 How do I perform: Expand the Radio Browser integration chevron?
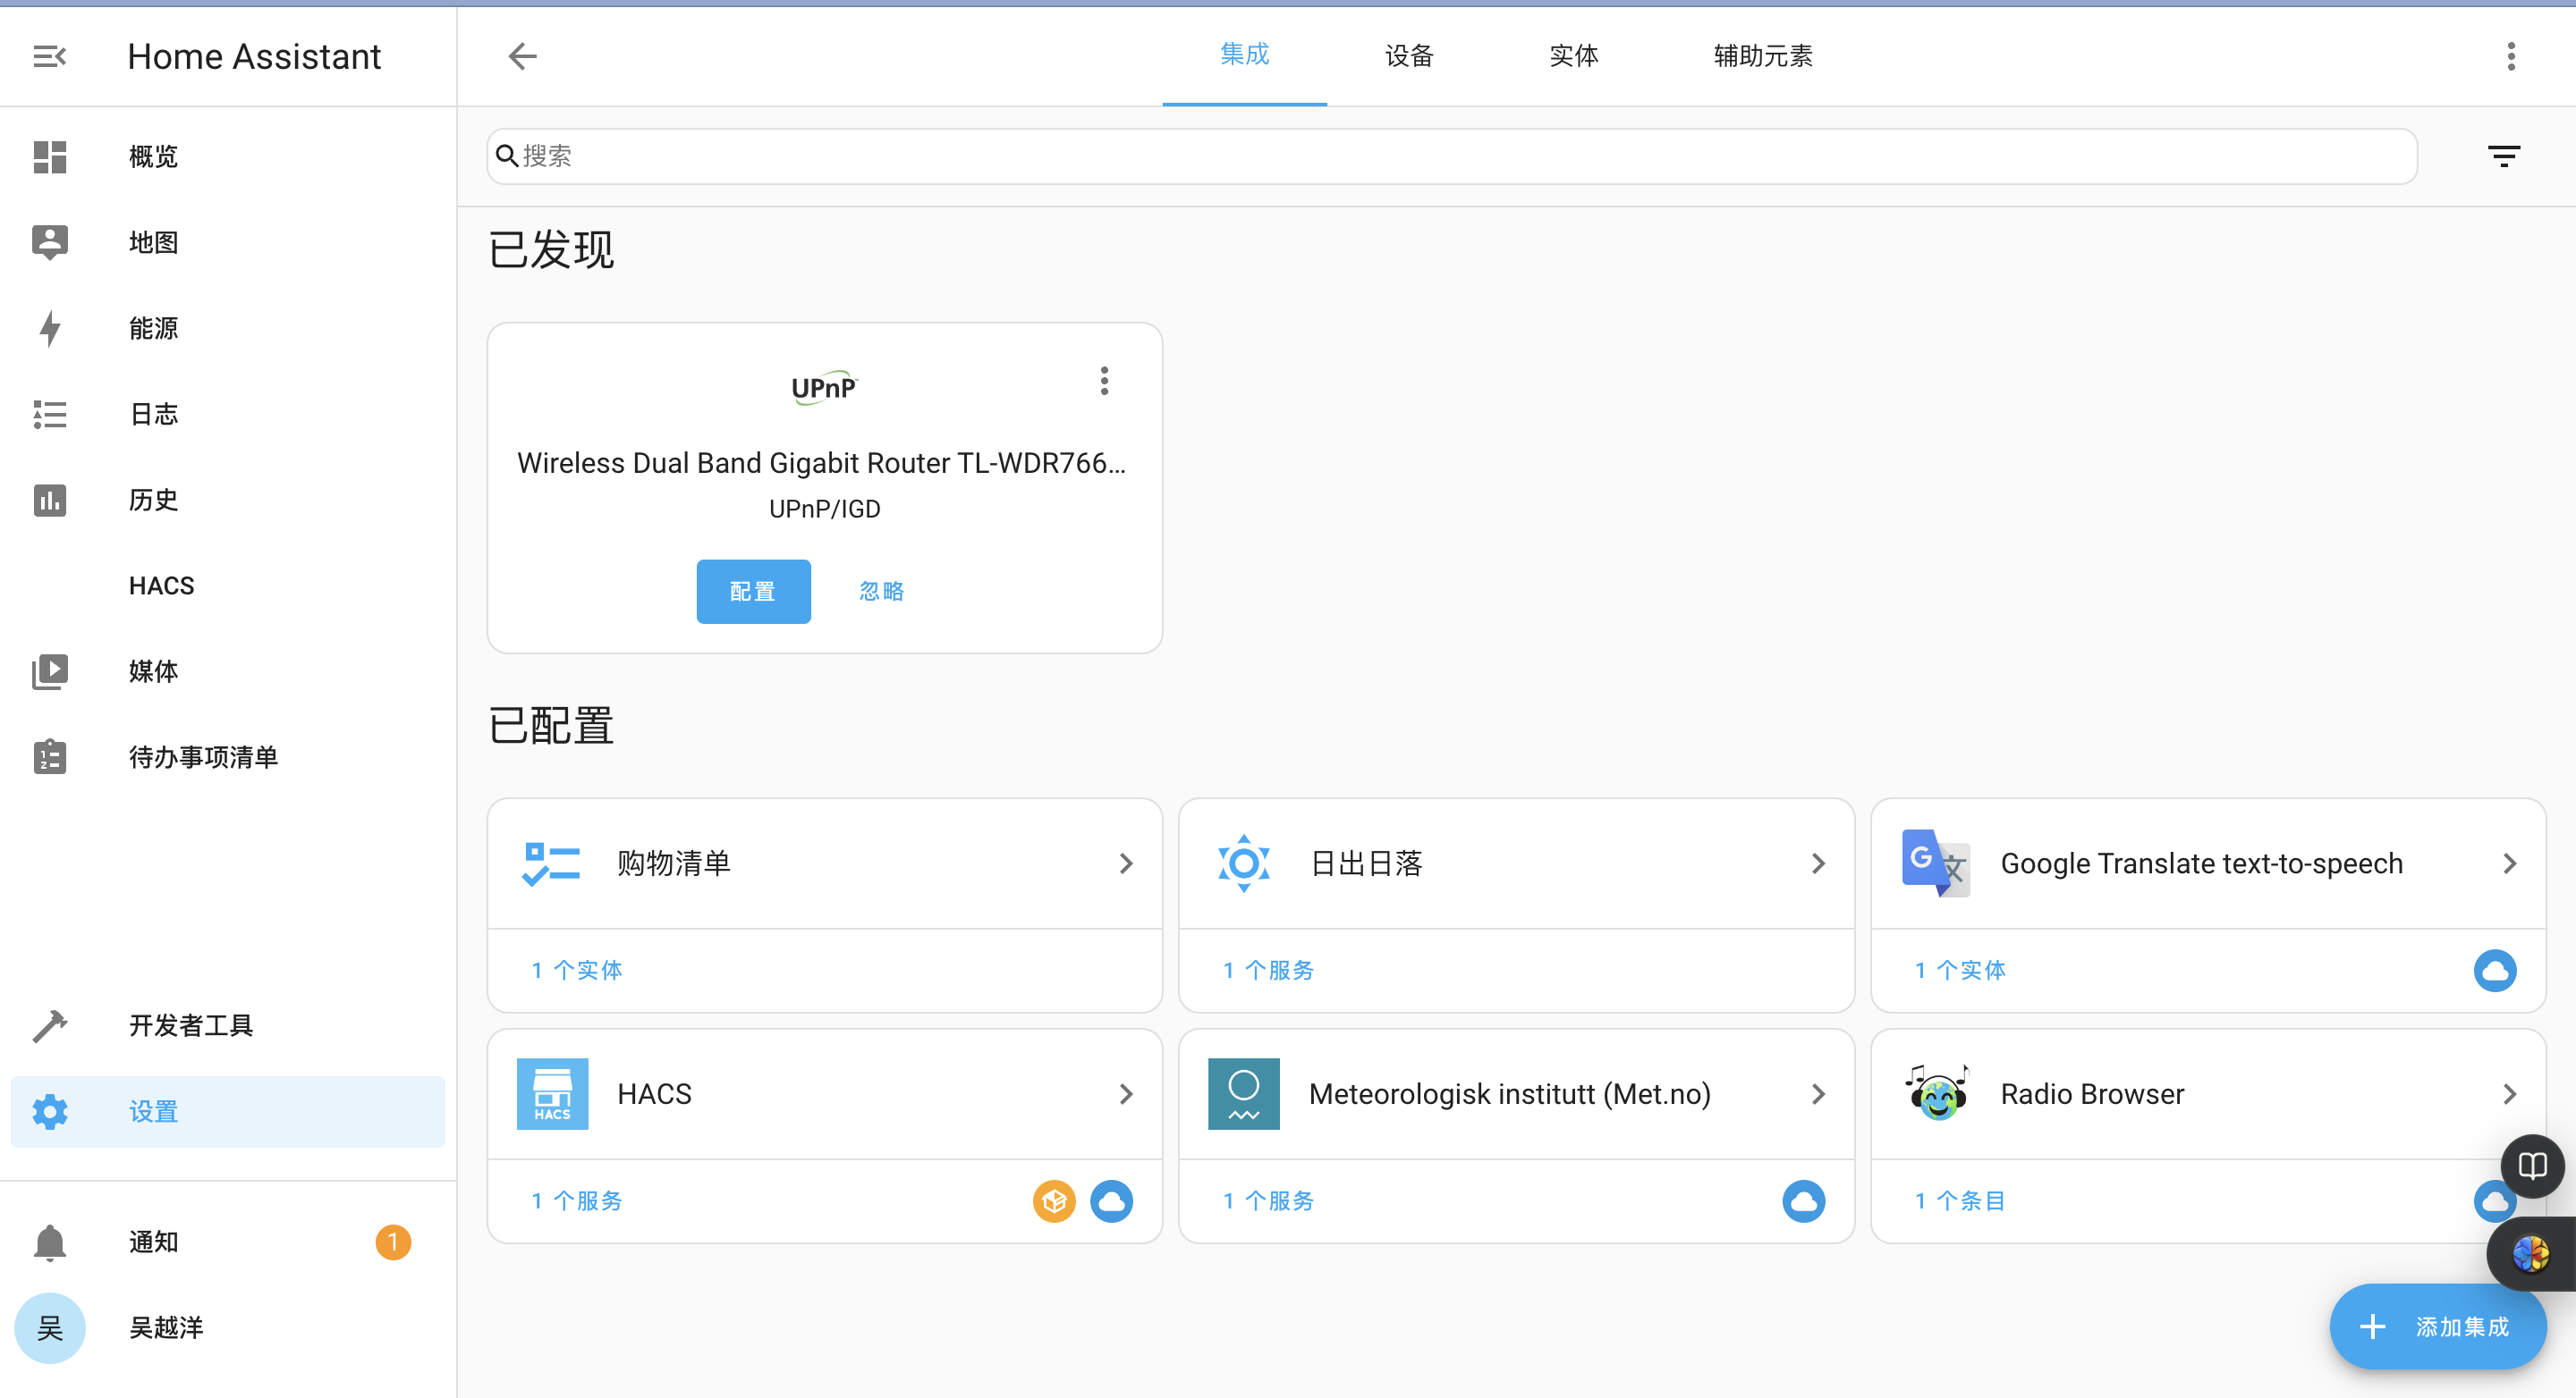pyautogui.click(x=2509, y=1094)
